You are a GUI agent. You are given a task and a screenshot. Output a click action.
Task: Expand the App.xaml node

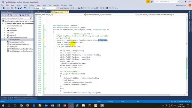pyautogui.click(x=5, y=35)
